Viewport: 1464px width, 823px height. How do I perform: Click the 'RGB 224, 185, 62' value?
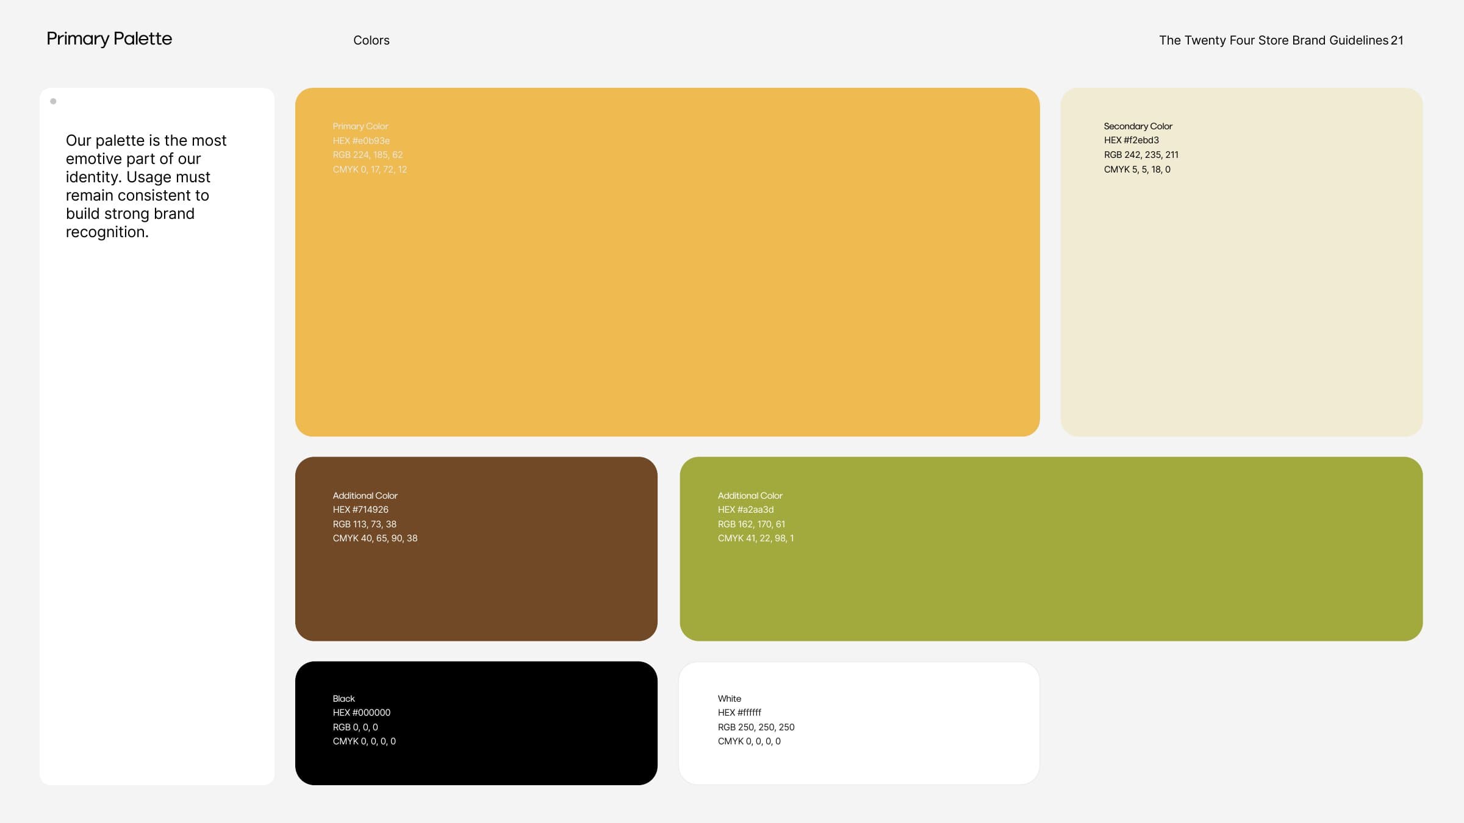(368, 155)
